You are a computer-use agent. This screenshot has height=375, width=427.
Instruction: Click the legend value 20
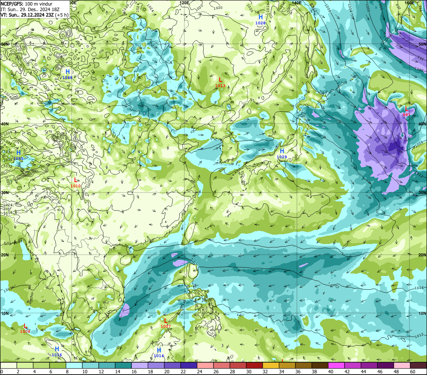coord(167,372)
